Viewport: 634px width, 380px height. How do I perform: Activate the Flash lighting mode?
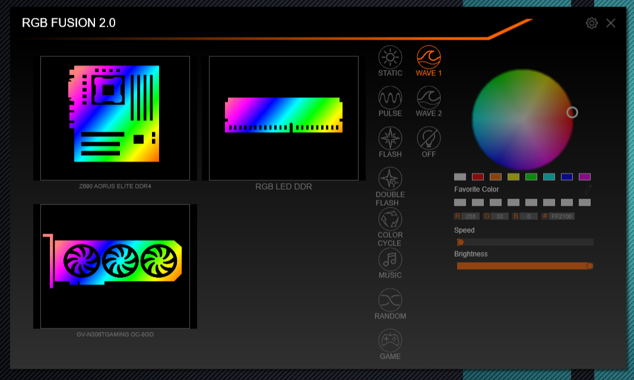390,142
